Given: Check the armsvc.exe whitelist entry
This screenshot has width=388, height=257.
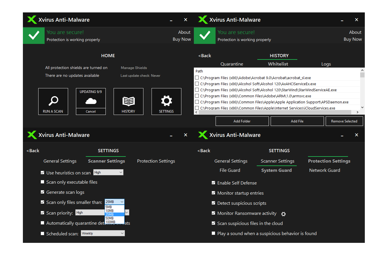Looking at the screenshot, I should pyautogui.click(x=197, y=96).
